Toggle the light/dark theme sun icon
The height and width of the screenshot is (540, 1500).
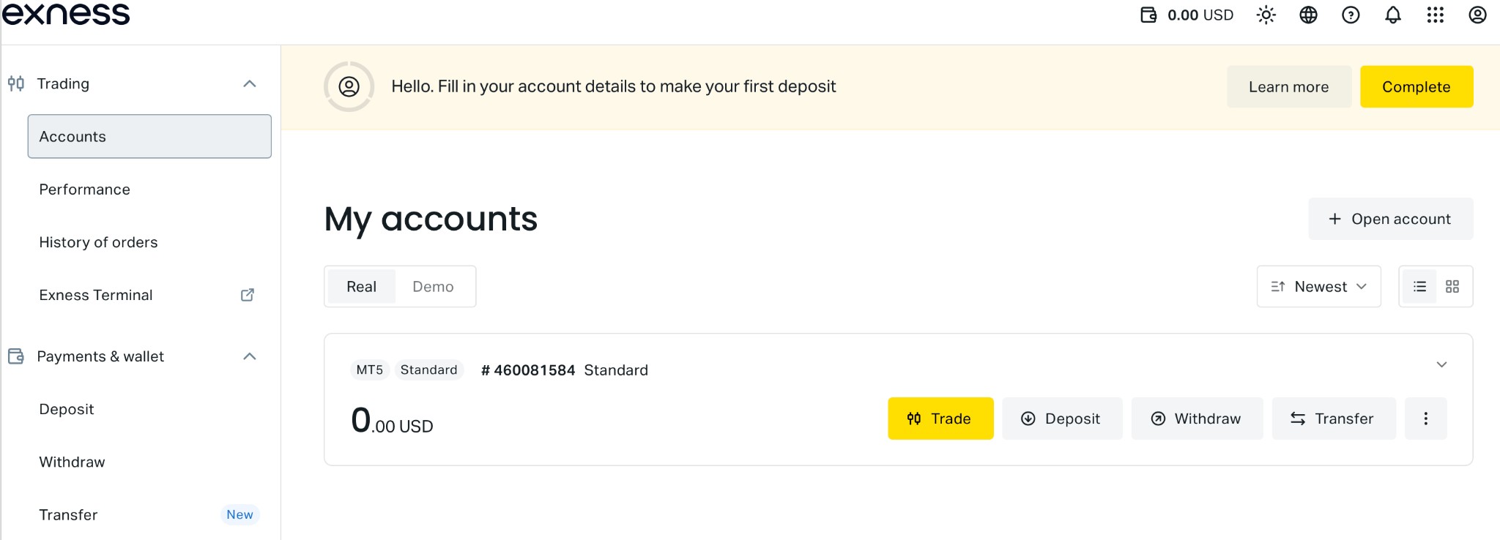point(1266,15)
